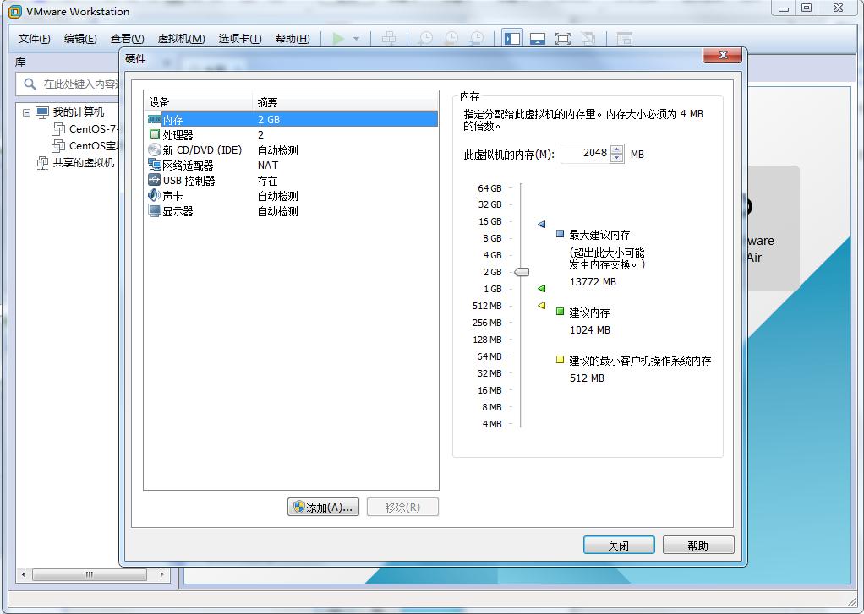Collapse the 我的计算机 tree node
This screenshot has width=864, height=614.
[x=26, y=112]
